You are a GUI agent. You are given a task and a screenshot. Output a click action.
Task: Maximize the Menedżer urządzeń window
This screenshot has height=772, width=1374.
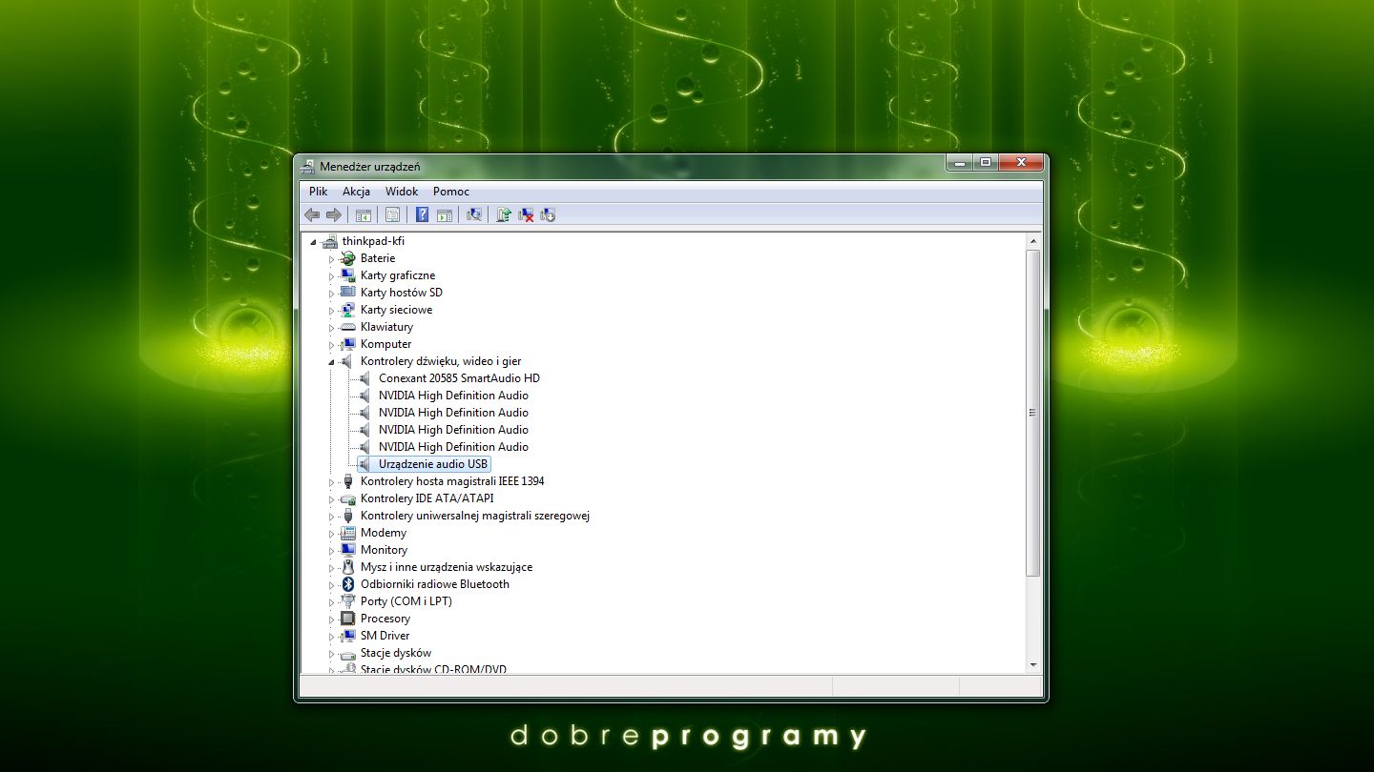point(986,163)
